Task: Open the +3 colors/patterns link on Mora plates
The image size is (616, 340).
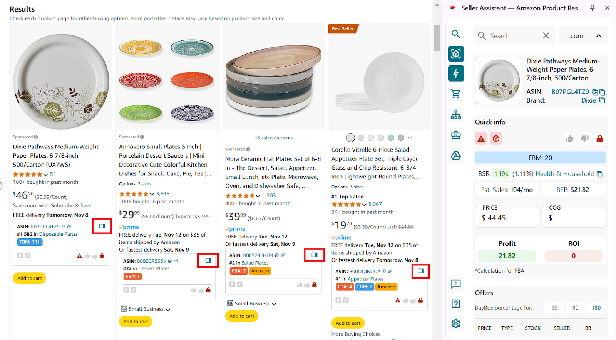Action: (x=273, y=137)
